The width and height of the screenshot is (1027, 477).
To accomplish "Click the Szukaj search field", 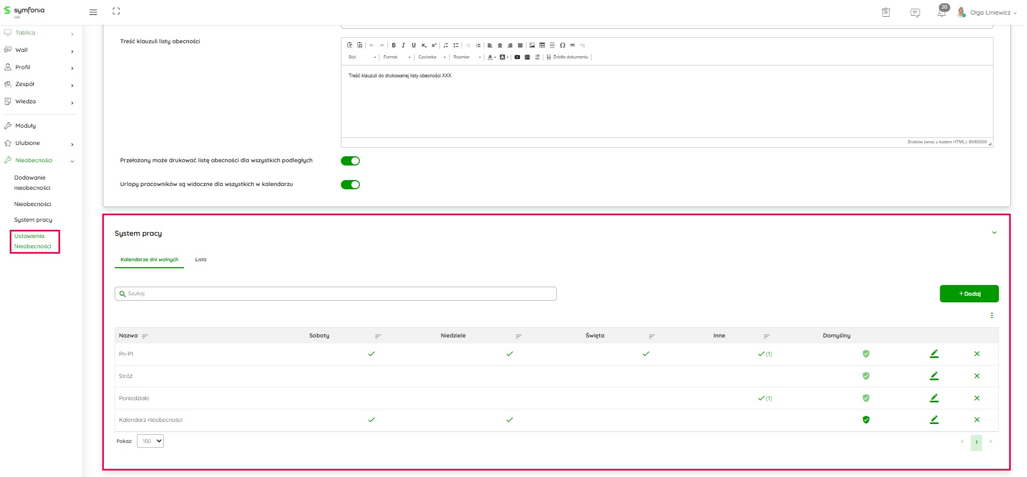I will (x=335, y=294).
